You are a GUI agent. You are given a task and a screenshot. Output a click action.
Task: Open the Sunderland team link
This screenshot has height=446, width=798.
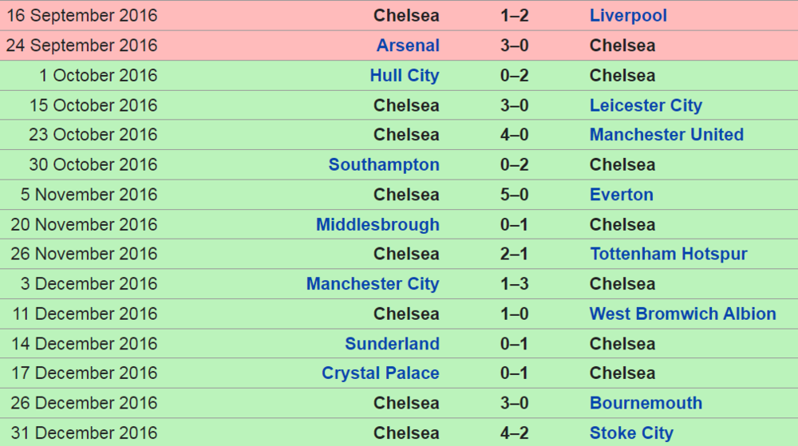(x=392, y=344)
